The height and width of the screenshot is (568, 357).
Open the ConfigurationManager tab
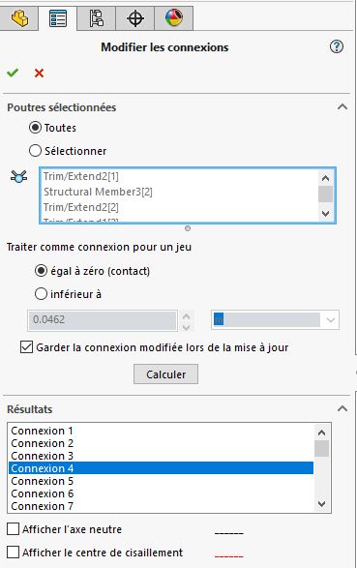97,18
